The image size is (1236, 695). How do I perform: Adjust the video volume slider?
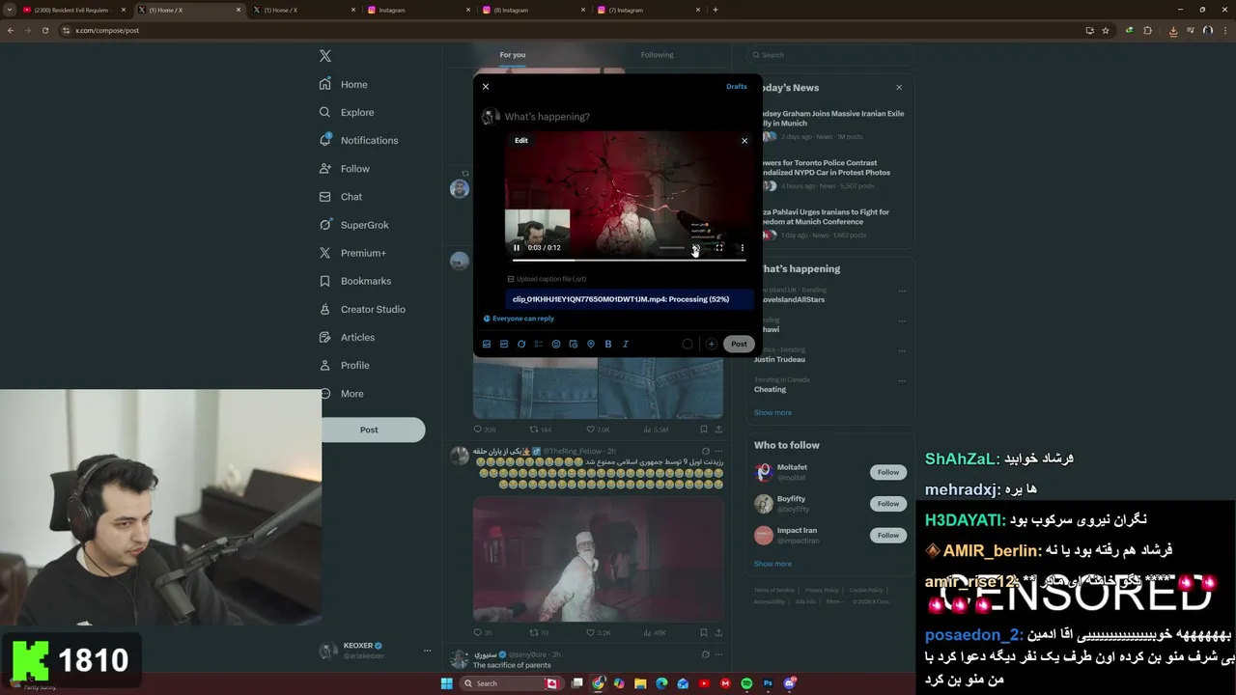pyautogui.click(x=672, y=248)
